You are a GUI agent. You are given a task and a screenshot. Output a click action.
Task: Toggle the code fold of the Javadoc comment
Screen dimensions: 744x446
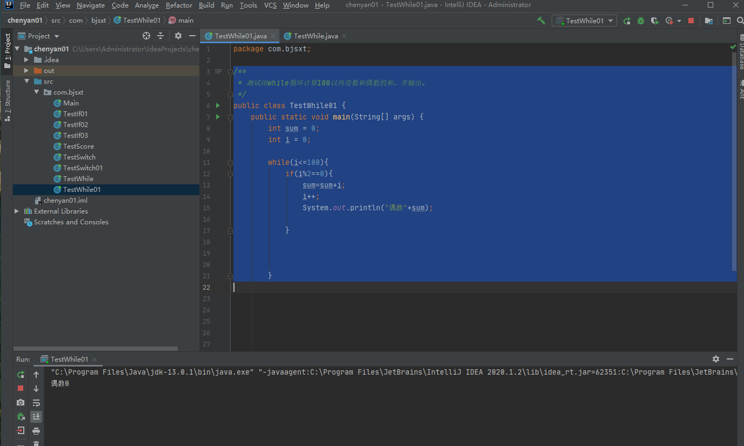point(231,71)
